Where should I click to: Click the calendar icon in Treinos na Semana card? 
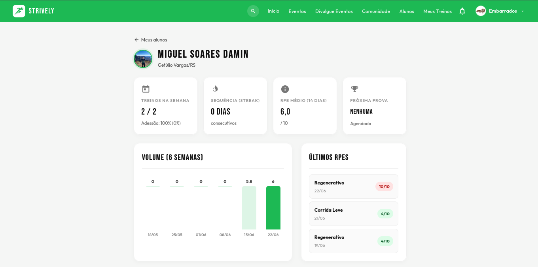click(x=146, y=89)
